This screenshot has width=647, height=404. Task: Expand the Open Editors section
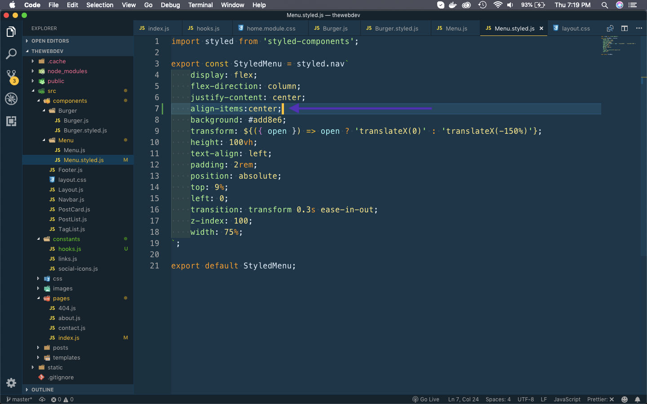[78, 41]
